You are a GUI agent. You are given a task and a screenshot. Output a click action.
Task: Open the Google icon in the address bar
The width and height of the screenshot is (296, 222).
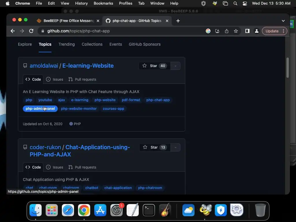tap(208, 31)
